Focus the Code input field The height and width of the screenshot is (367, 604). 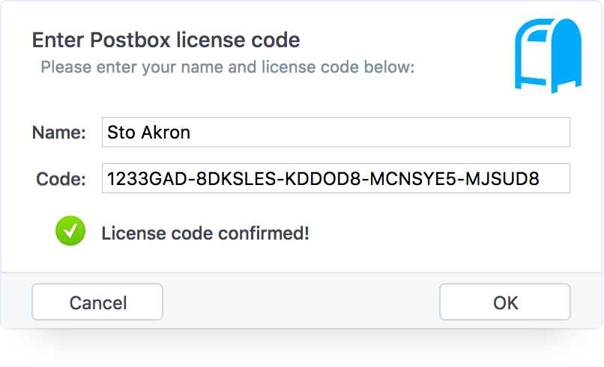point(336,178)
